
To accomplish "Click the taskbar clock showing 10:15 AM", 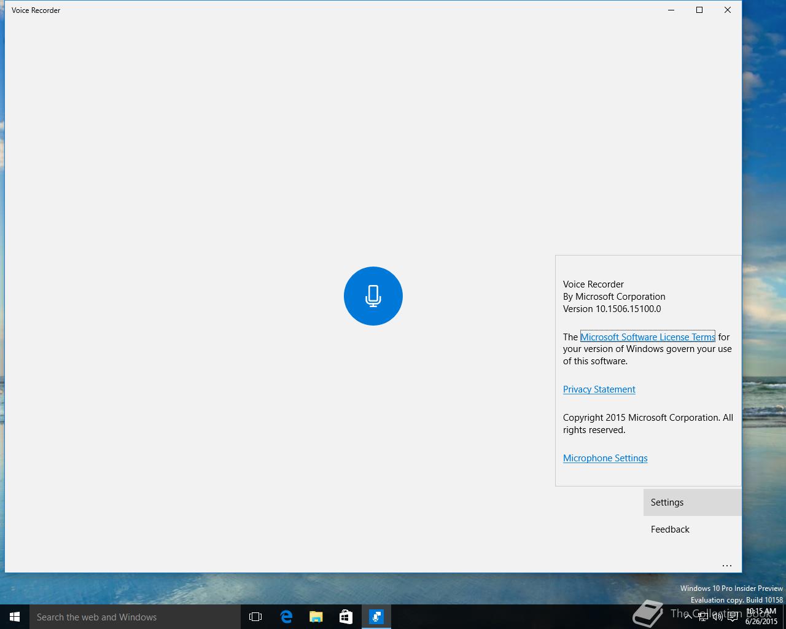I will pos(761,617).
